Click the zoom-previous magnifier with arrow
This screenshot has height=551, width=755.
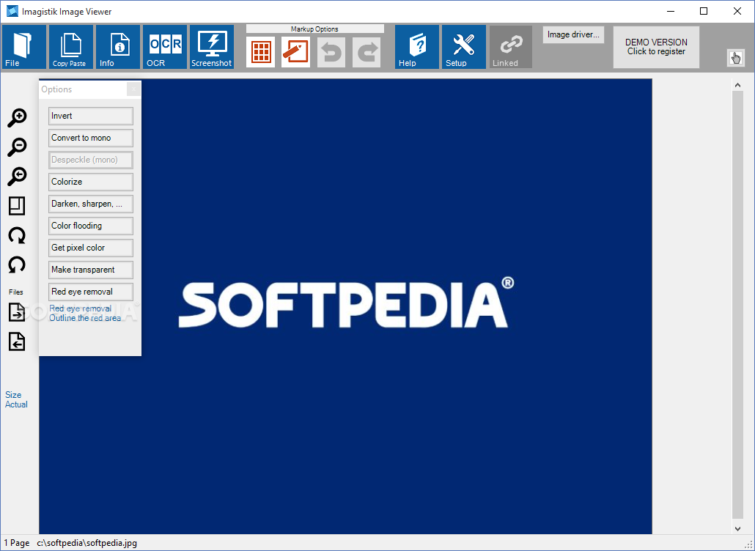(17, 176)
